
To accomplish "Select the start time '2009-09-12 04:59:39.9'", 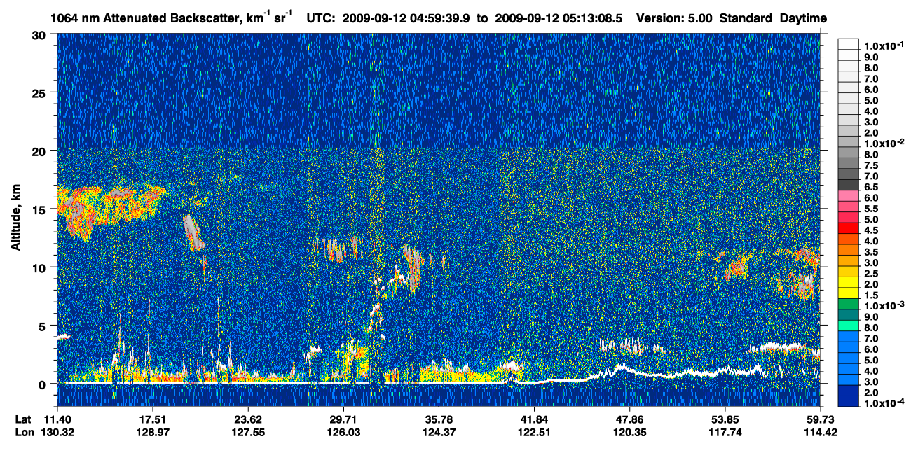I will click(x=406, y=18).
